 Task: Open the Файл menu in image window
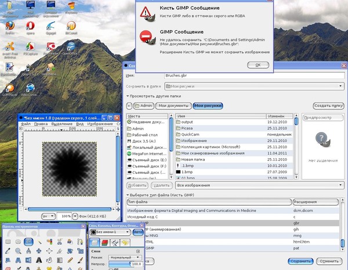[26, 123]
